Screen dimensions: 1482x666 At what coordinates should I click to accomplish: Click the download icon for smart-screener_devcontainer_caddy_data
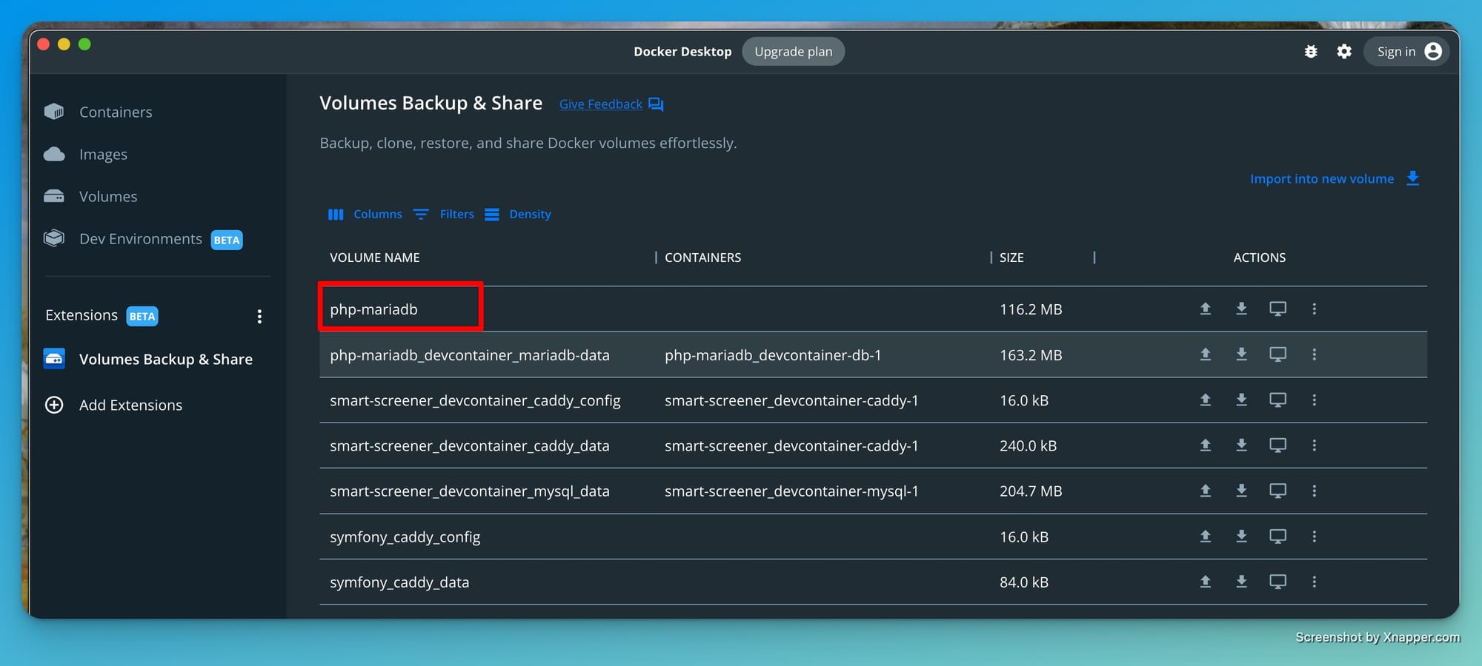pos(1241,445)
